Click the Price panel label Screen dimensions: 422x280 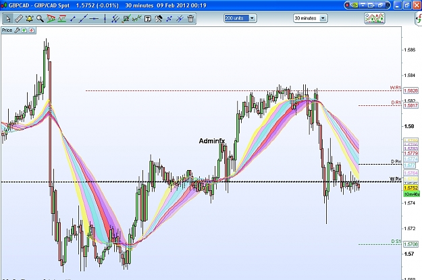click(7, 30)
